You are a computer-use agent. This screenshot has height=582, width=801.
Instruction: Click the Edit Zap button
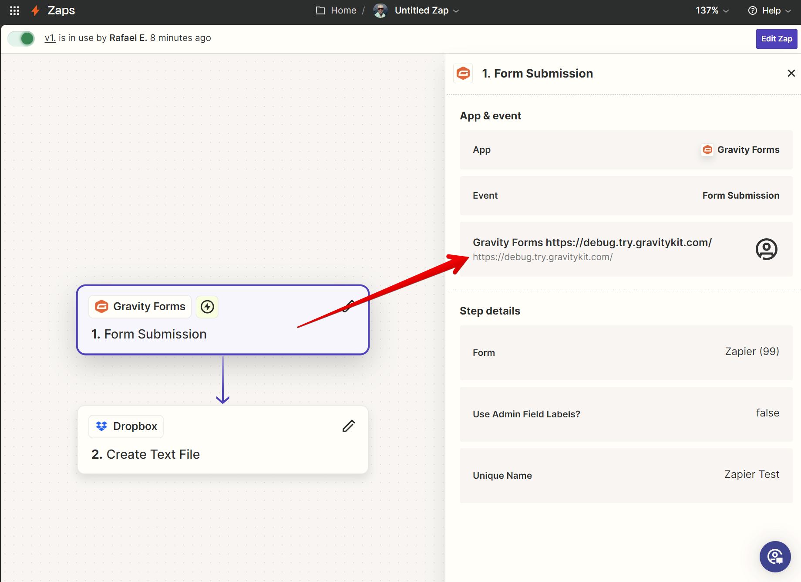776,39
